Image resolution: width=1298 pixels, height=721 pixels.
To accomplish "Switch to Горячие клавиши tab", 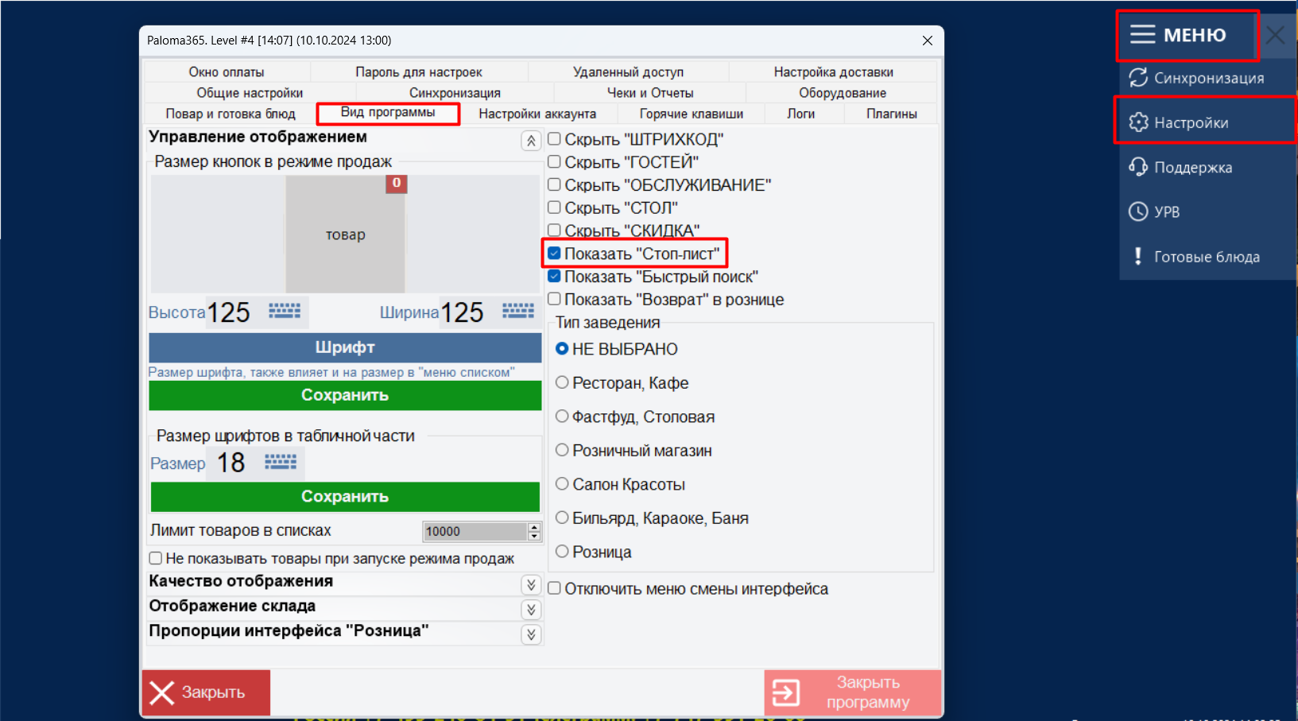I will (x=691, y=114).
